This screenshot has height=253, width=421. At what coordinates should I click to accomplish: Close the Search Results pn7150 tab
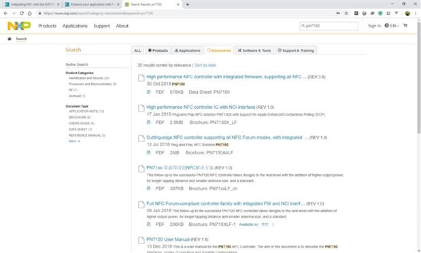pyautogui.click(x=178, y=5)
